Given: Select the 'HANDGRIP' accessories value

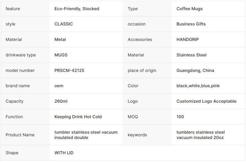Looking at the screenshot, I should click(187, 39).
